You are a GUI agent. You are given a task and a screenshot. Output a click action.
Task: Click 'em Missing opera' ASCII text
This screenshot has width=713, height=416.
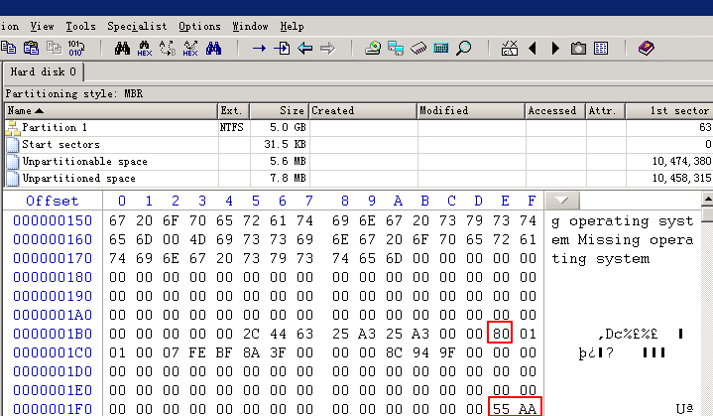click(x=623, y=240)
